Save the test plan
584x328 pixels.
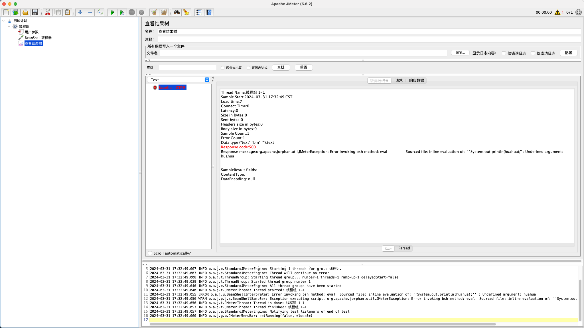35,12
